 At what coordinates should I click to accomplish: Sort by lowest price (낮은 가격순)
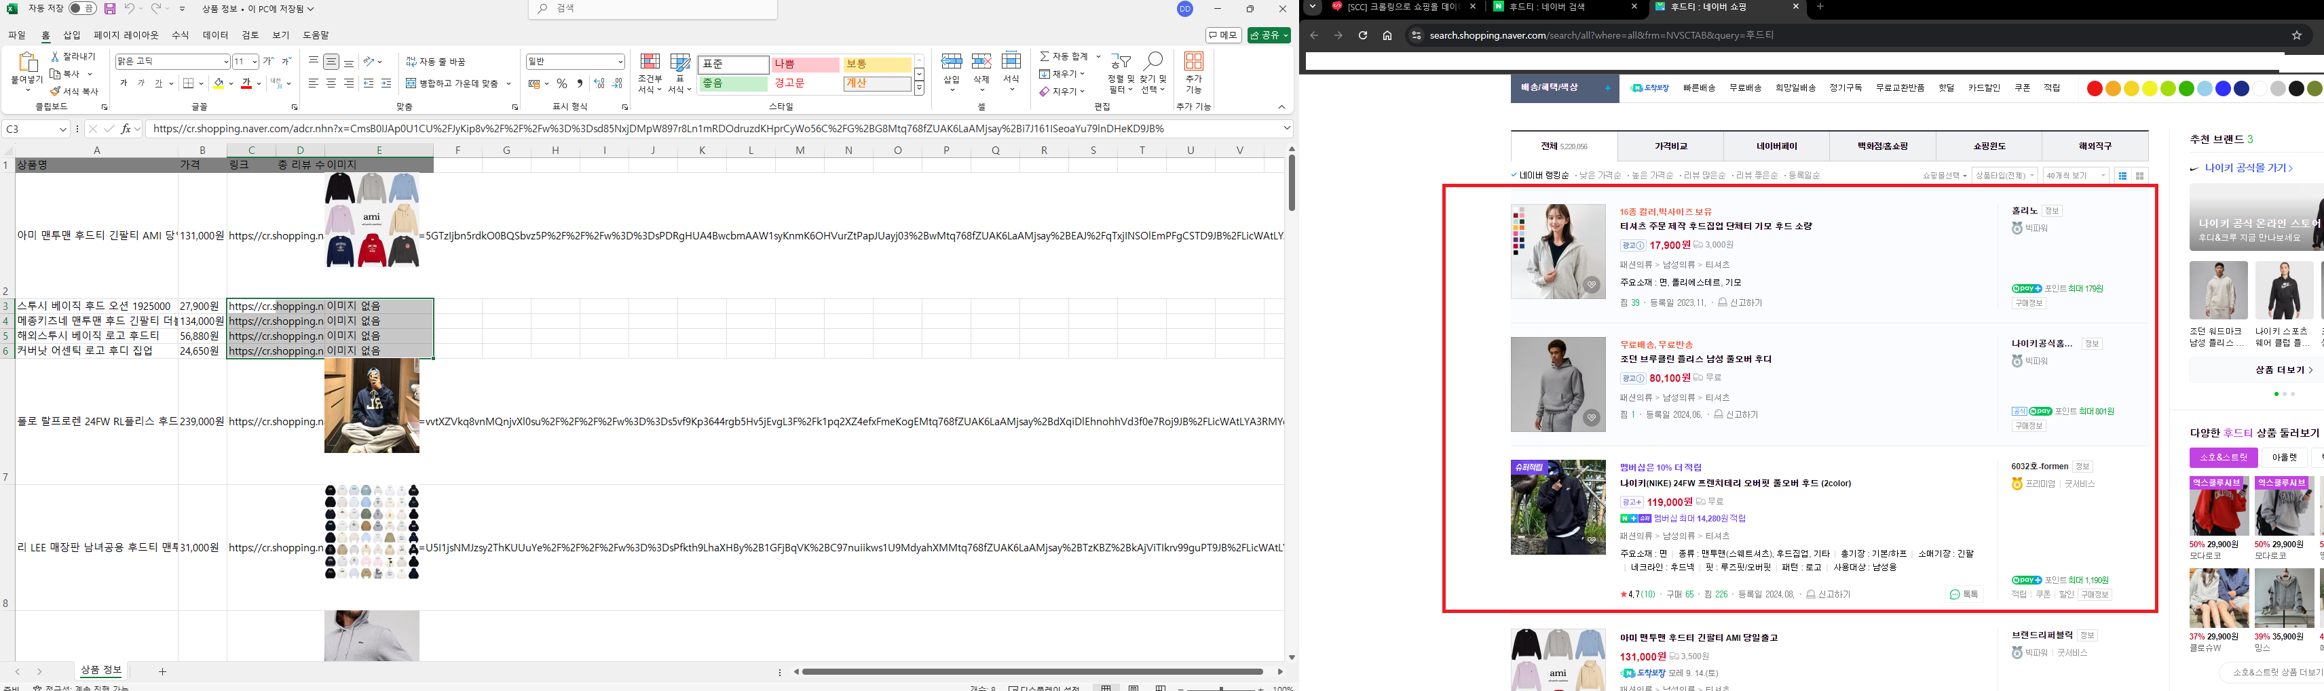pyautogui.click(x=1600, y=176)
